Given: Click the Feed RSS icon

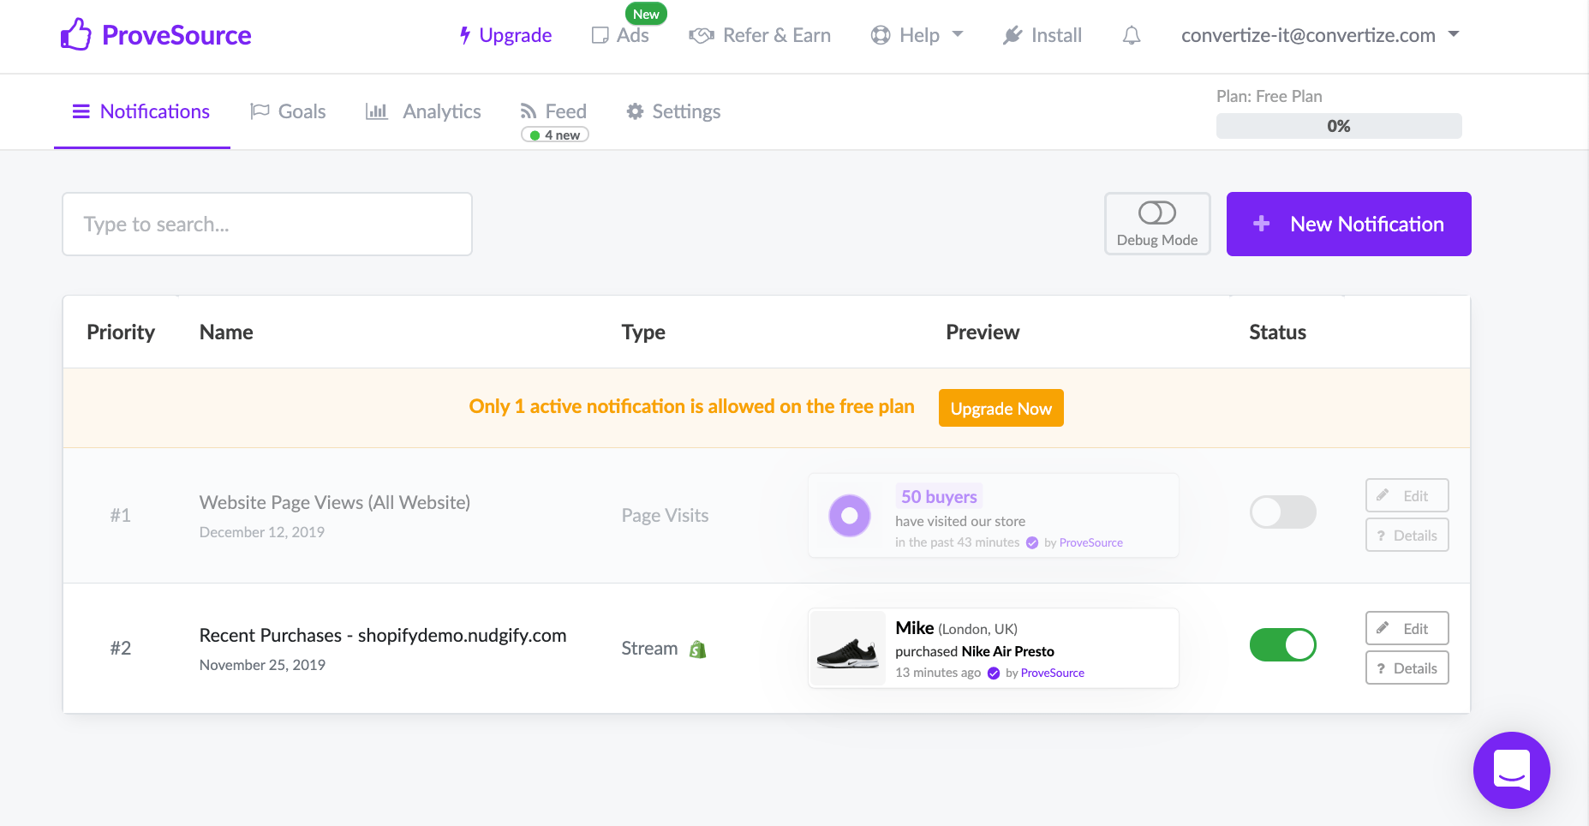Looking at the screenshot, I should [x=529, y=111].
